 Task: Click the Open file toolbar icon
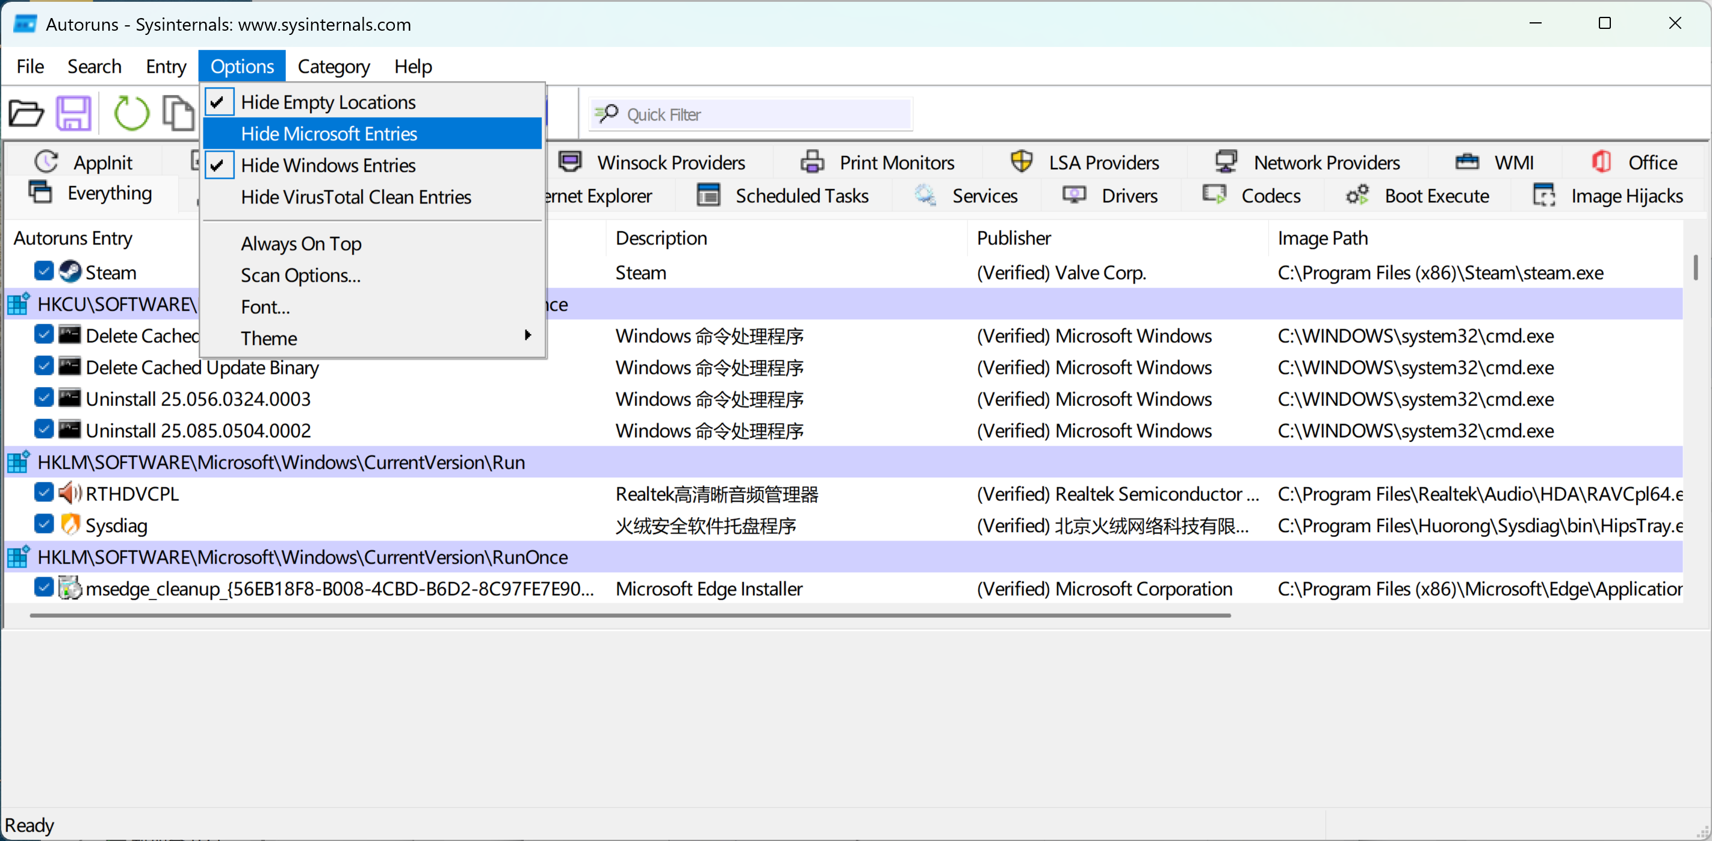point(26,114)
